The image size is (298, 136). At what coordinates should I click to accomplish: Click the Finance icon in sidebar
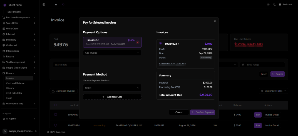click(4, 73)
